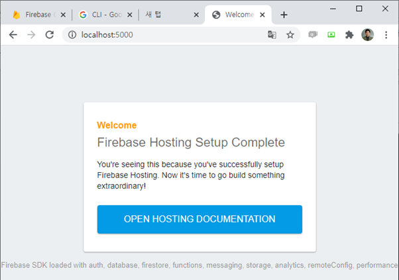Click the setup success paragraph text
This screenshot has width=399, height=280.
(x=191, y=175)
